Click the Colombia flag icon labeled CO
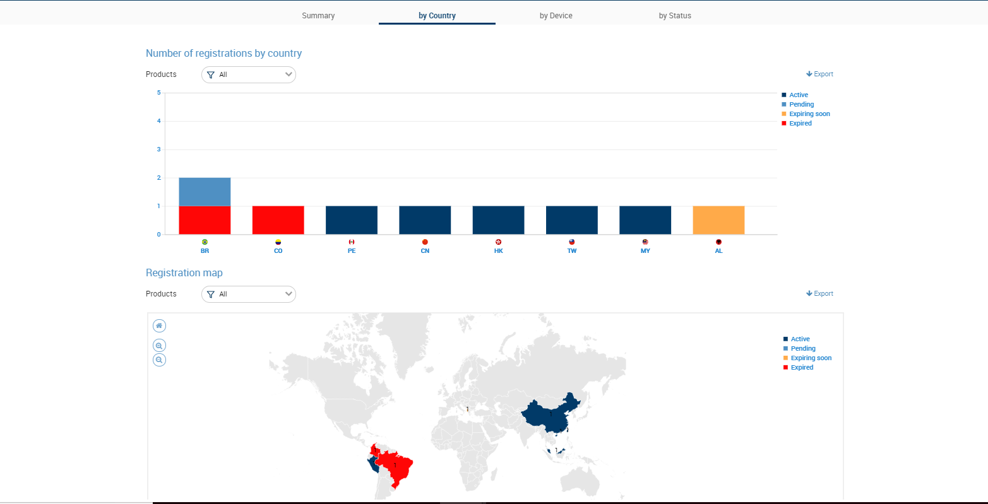 278,242
